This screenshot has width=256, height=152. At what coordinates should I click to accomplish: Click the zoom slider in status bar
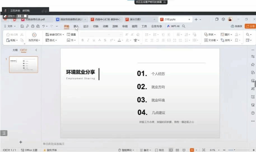click(x=234, y=150)
